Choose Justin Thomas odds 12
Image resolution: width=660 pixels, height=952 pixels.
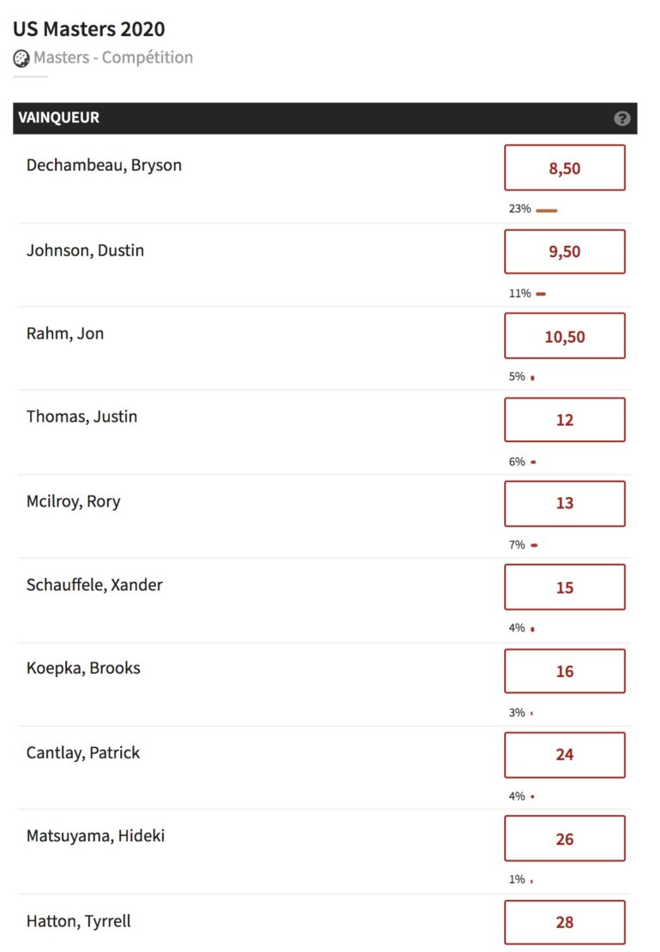565,420
